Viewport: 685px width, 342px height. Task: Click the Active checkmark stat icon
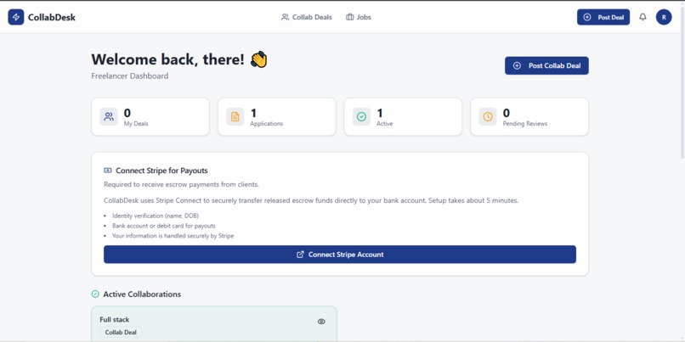pyautogui.click(x=361, y=117)
